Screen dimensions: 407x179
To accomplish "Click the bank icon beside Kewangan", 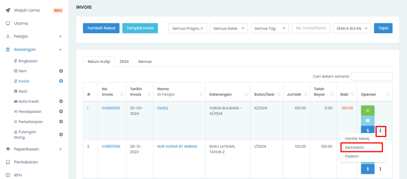I will (x=8, y=50).
